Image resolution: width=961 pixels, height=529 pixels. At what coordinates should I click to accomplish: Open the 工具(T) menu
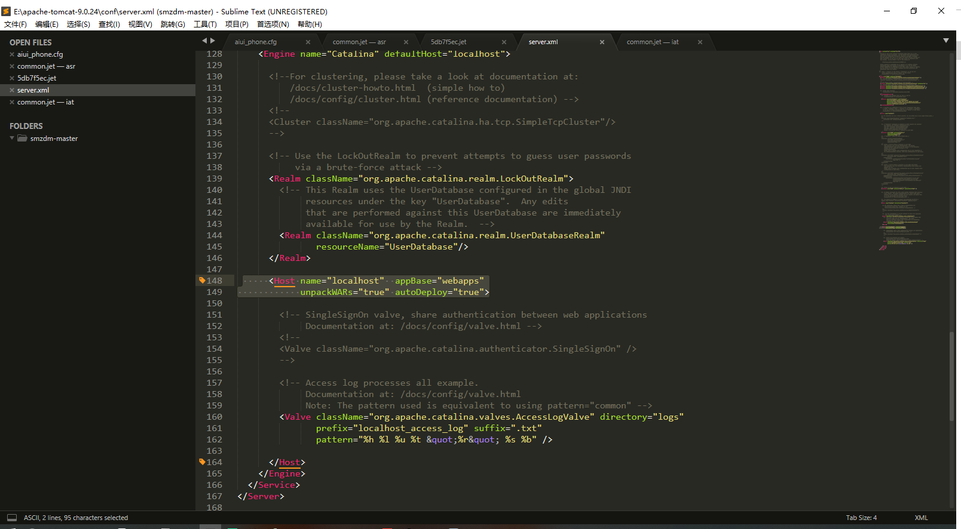(x=205, y=24)
